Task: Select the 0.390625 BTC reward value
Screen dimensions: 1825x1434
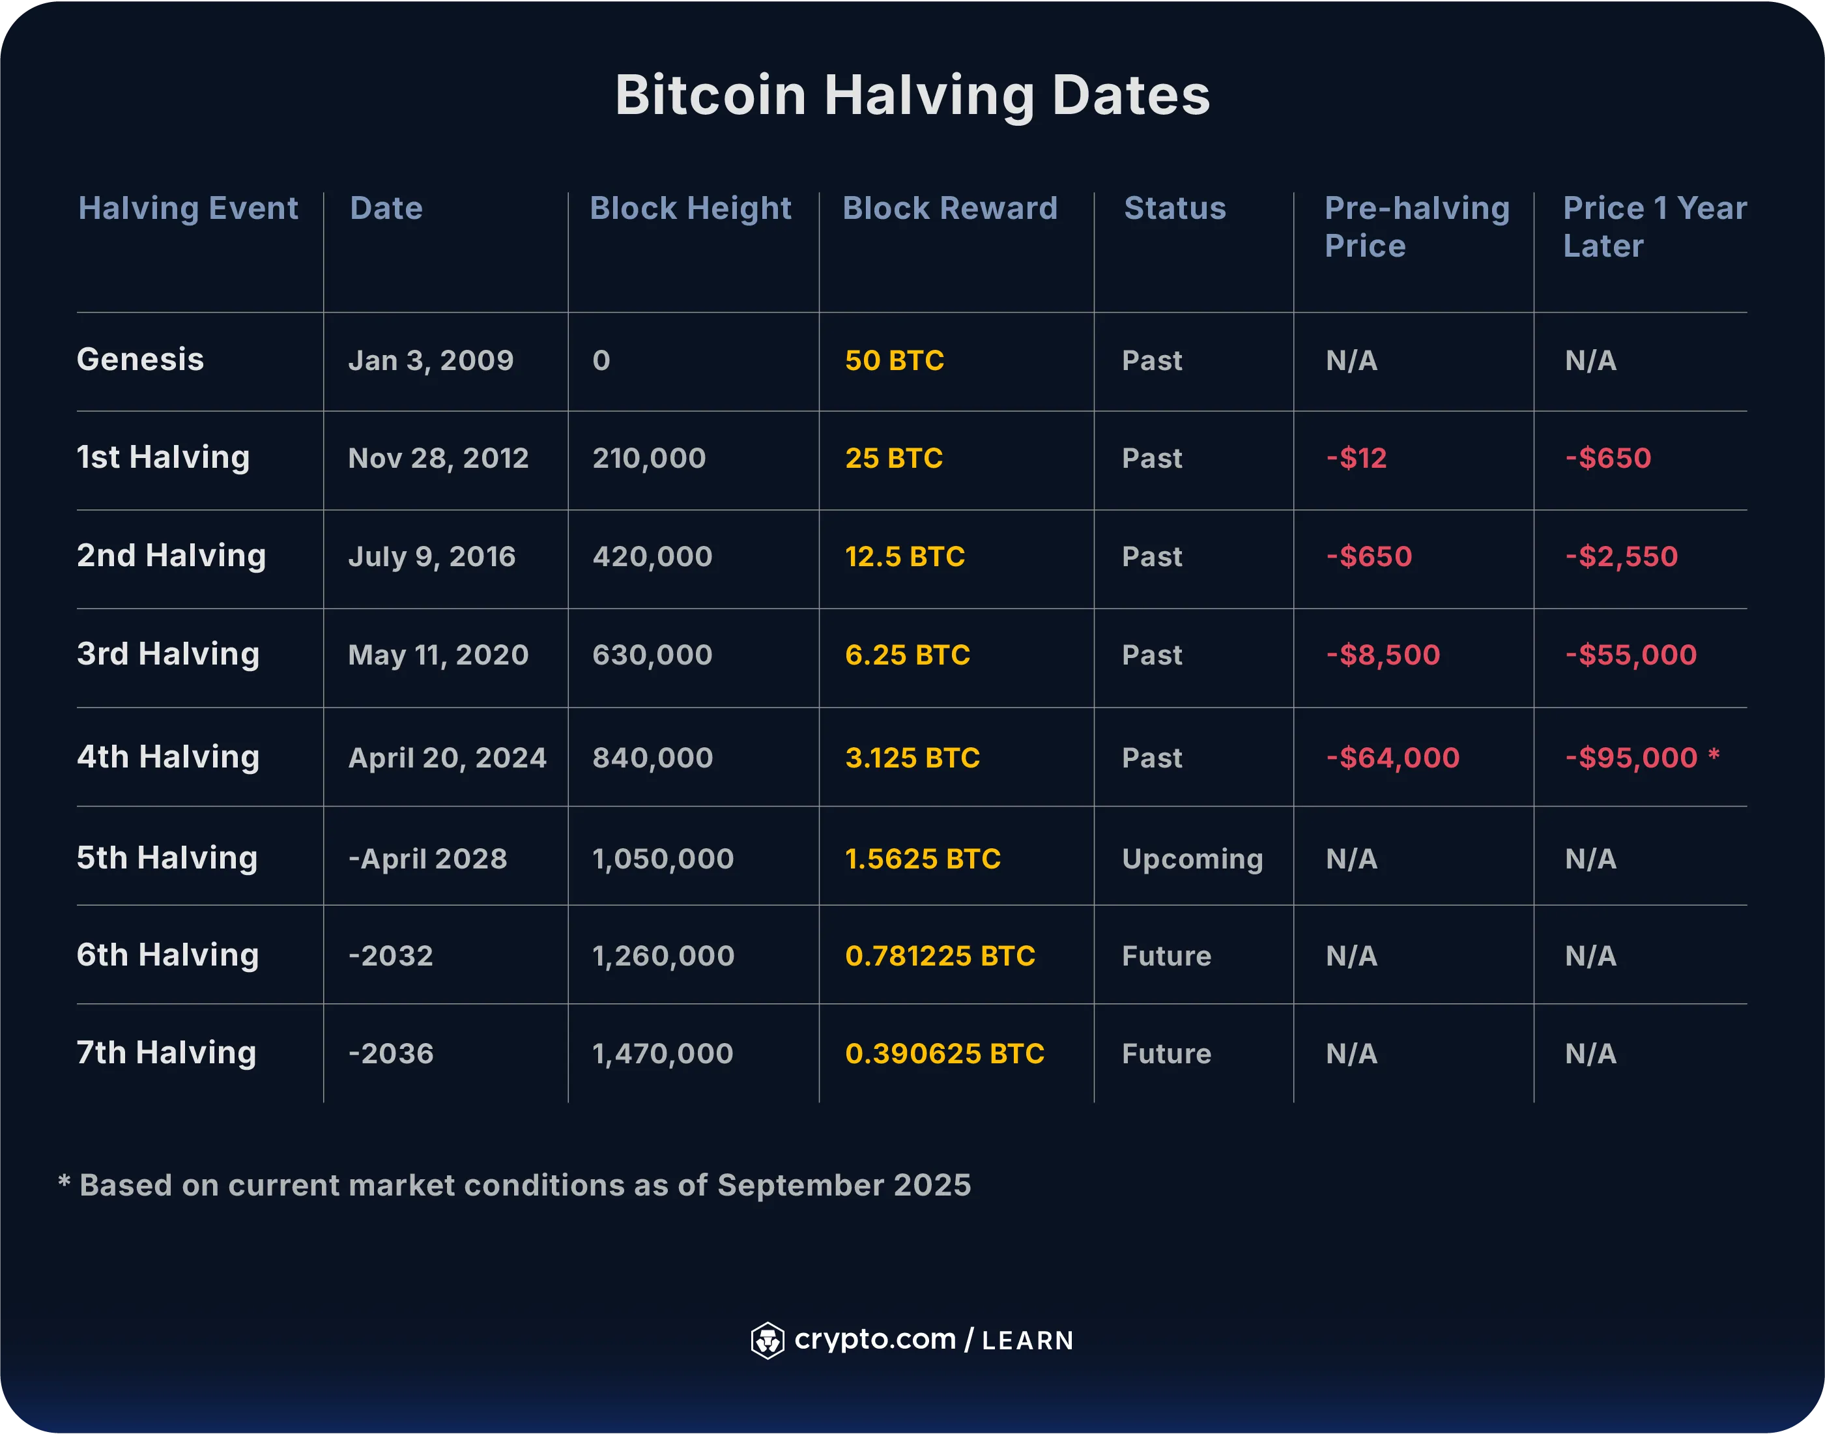Action: (x=944, y=1054)
